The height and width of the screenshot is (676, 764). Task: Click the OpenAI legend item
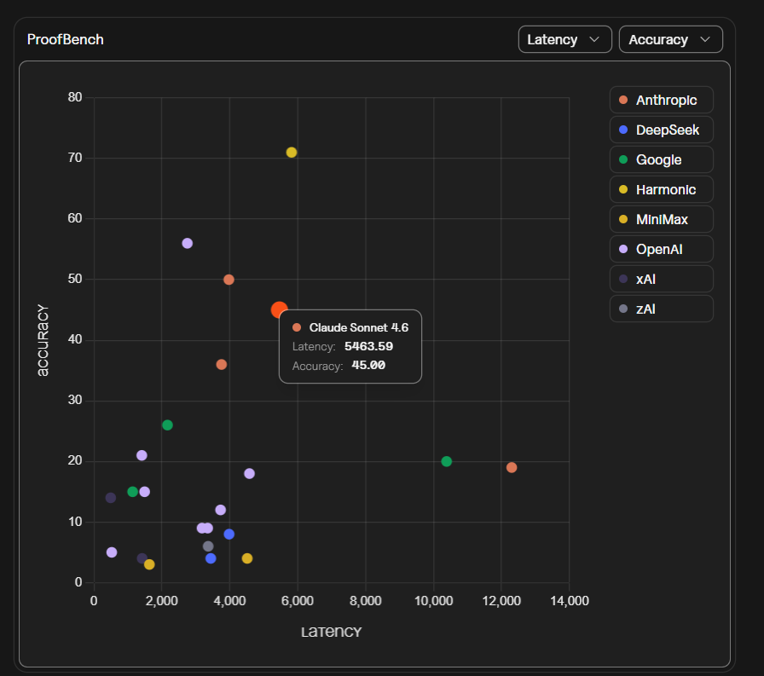click(661, 249)
